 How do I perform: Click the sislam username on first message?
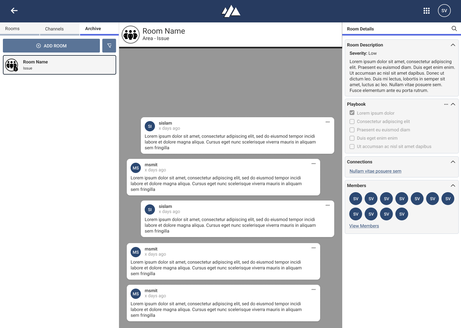click(165, 123)
